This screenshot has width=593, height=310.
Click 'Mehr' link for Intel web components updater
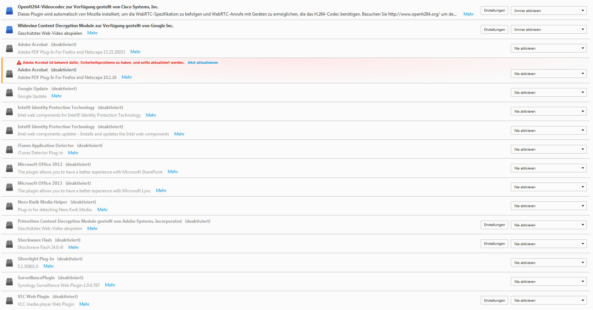[x=179, y=134]
